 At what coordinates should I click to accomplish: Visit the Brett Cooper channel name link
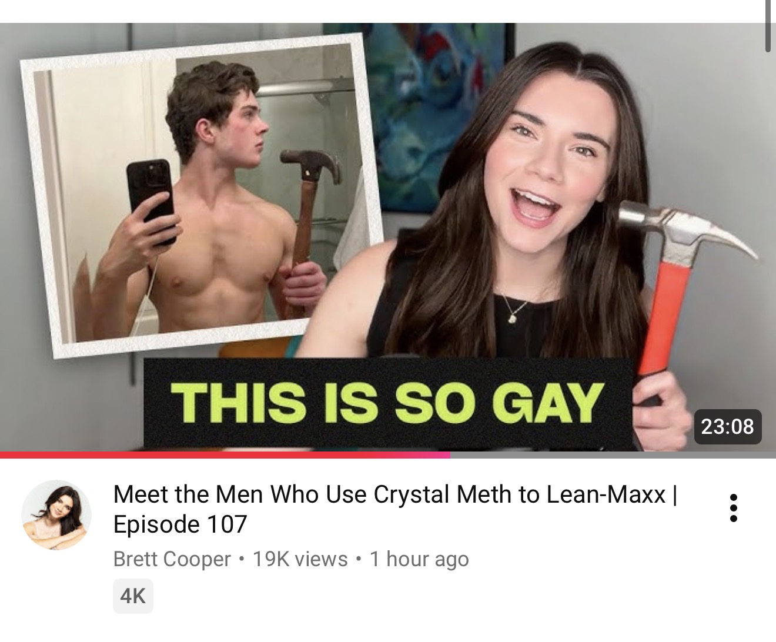(172, 559)
